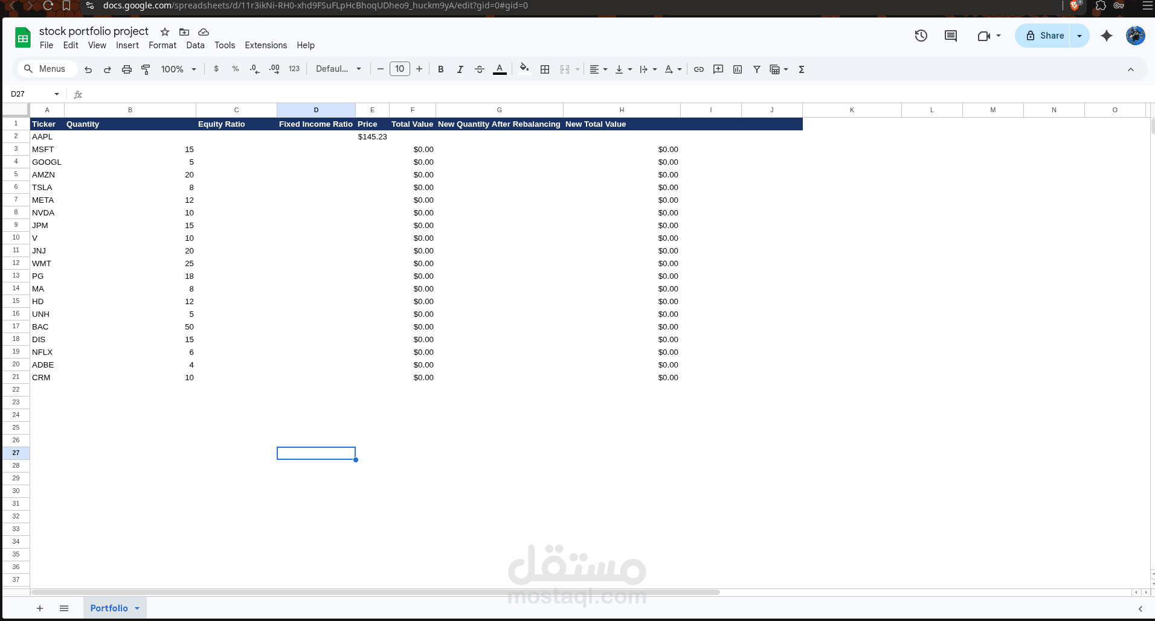Image resolution: width=1155 pixels, height=621 pixels.
Task: Insert a comment from toolbar
Action: click(718, 69)
